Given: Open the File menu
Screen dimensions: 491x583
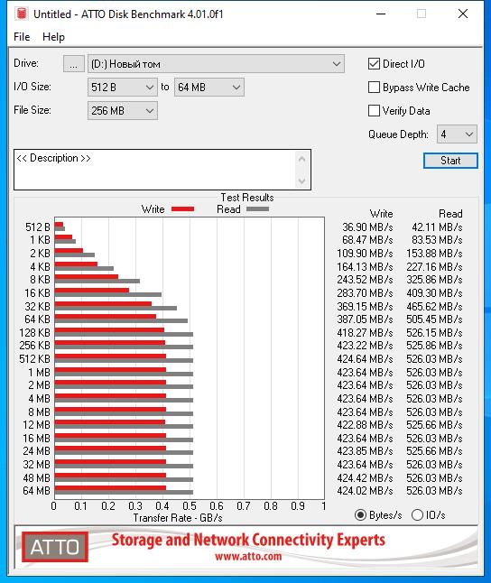Looking at the screenshot, I should (22, 37).
